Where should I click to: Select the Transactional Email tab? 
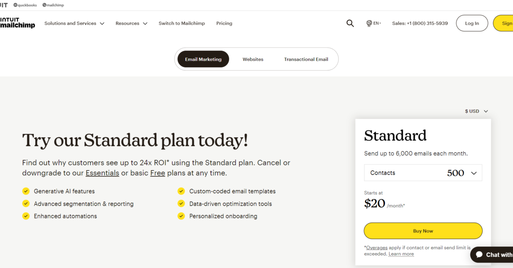pyautogui.click(x=306, y=59)
